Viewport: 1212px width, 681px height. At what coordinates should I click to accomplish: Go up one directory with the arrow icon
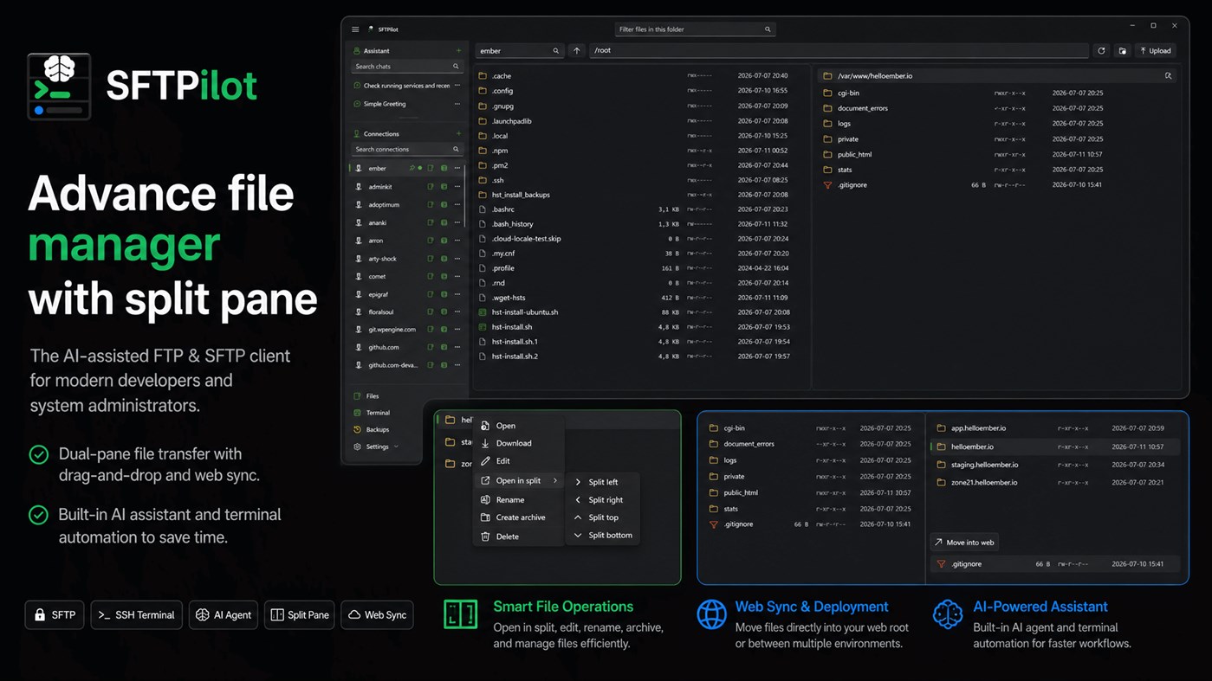click(x=577, y=51)
